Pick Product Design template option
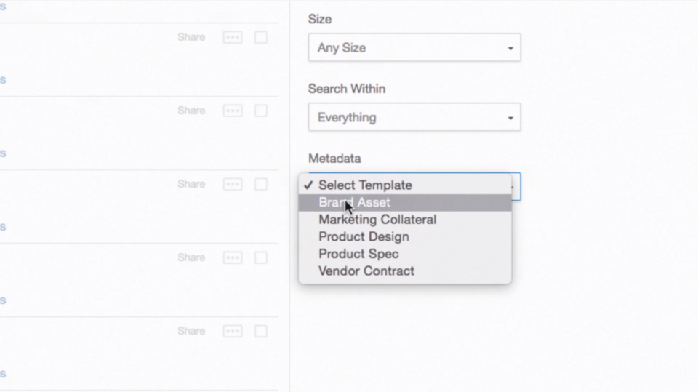The image size is (698, 392). (364, 236)
